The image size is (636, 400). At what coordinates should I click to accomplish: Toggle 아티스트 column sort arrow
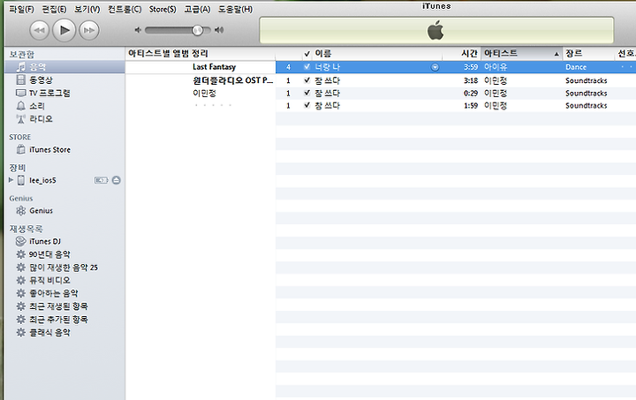(x=556, y=54)
